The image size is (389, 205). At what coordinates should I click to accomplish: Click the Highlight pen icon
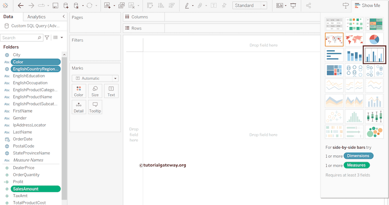point(187,6)
